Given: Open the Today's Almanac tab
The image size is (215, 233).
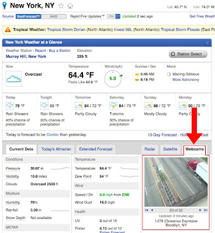Looking at the screenshot, I should [x=56, y=149].
